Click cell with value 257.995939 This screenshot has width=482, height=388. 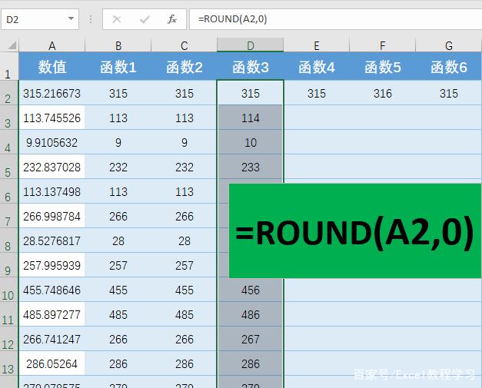(52, 265)
